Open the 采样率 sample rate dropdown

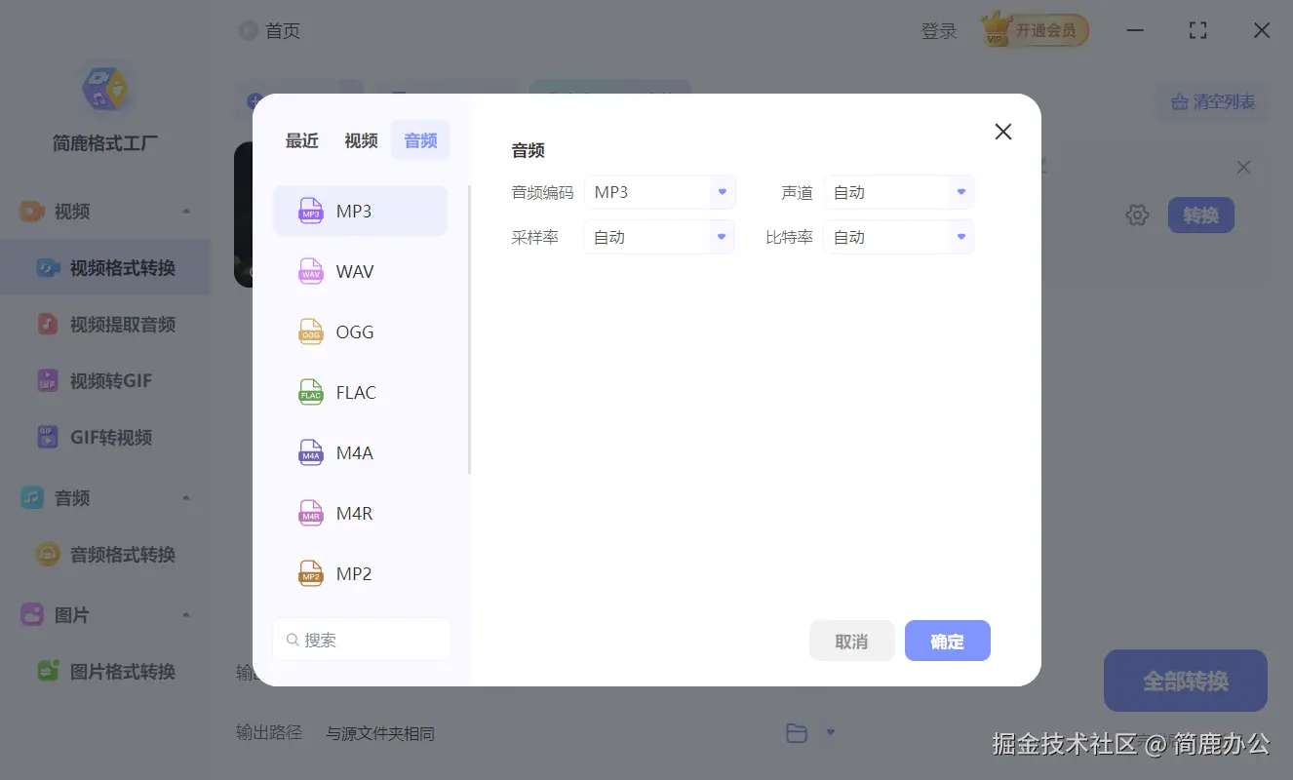658,236
